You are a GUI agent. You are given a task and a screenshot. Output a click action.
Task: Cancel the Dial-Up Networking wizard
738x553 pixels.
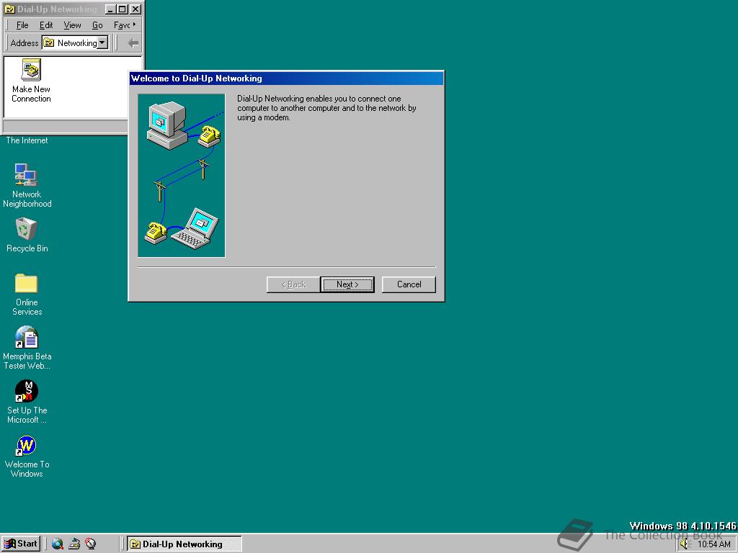(x=409, y=284)
